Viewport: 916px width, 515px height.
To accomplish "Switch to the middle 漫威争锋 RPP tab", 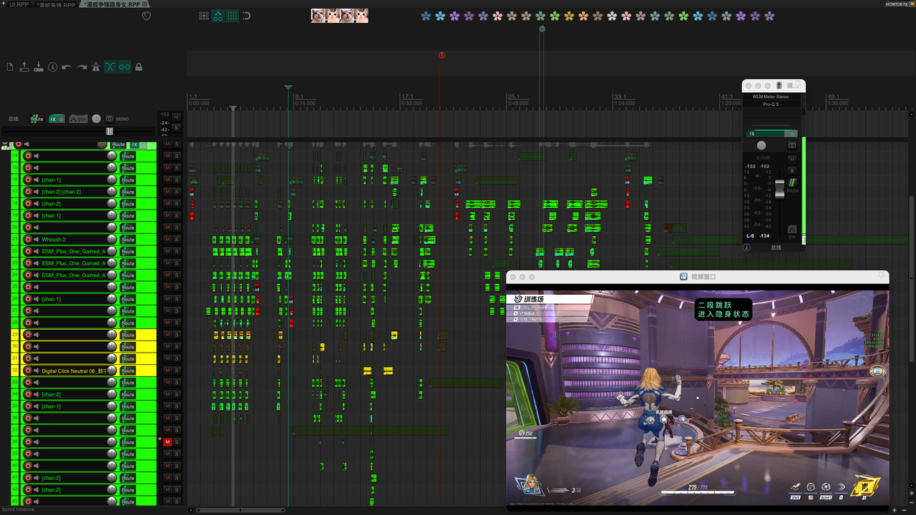I will 57,4.
